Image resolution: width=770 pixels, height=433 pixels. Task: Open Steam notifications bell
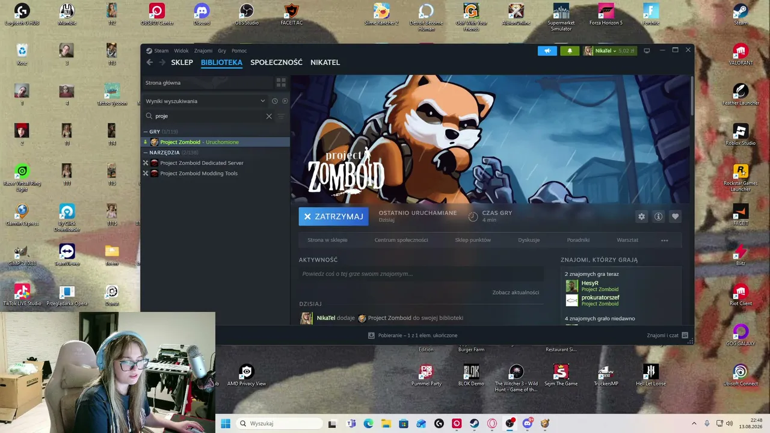(x=570, y=51)
